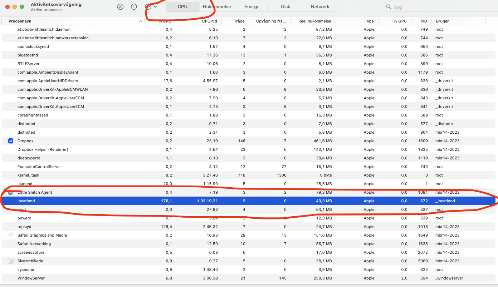Click PID 843 in the AppleUserECM row

tap(424, 98)
